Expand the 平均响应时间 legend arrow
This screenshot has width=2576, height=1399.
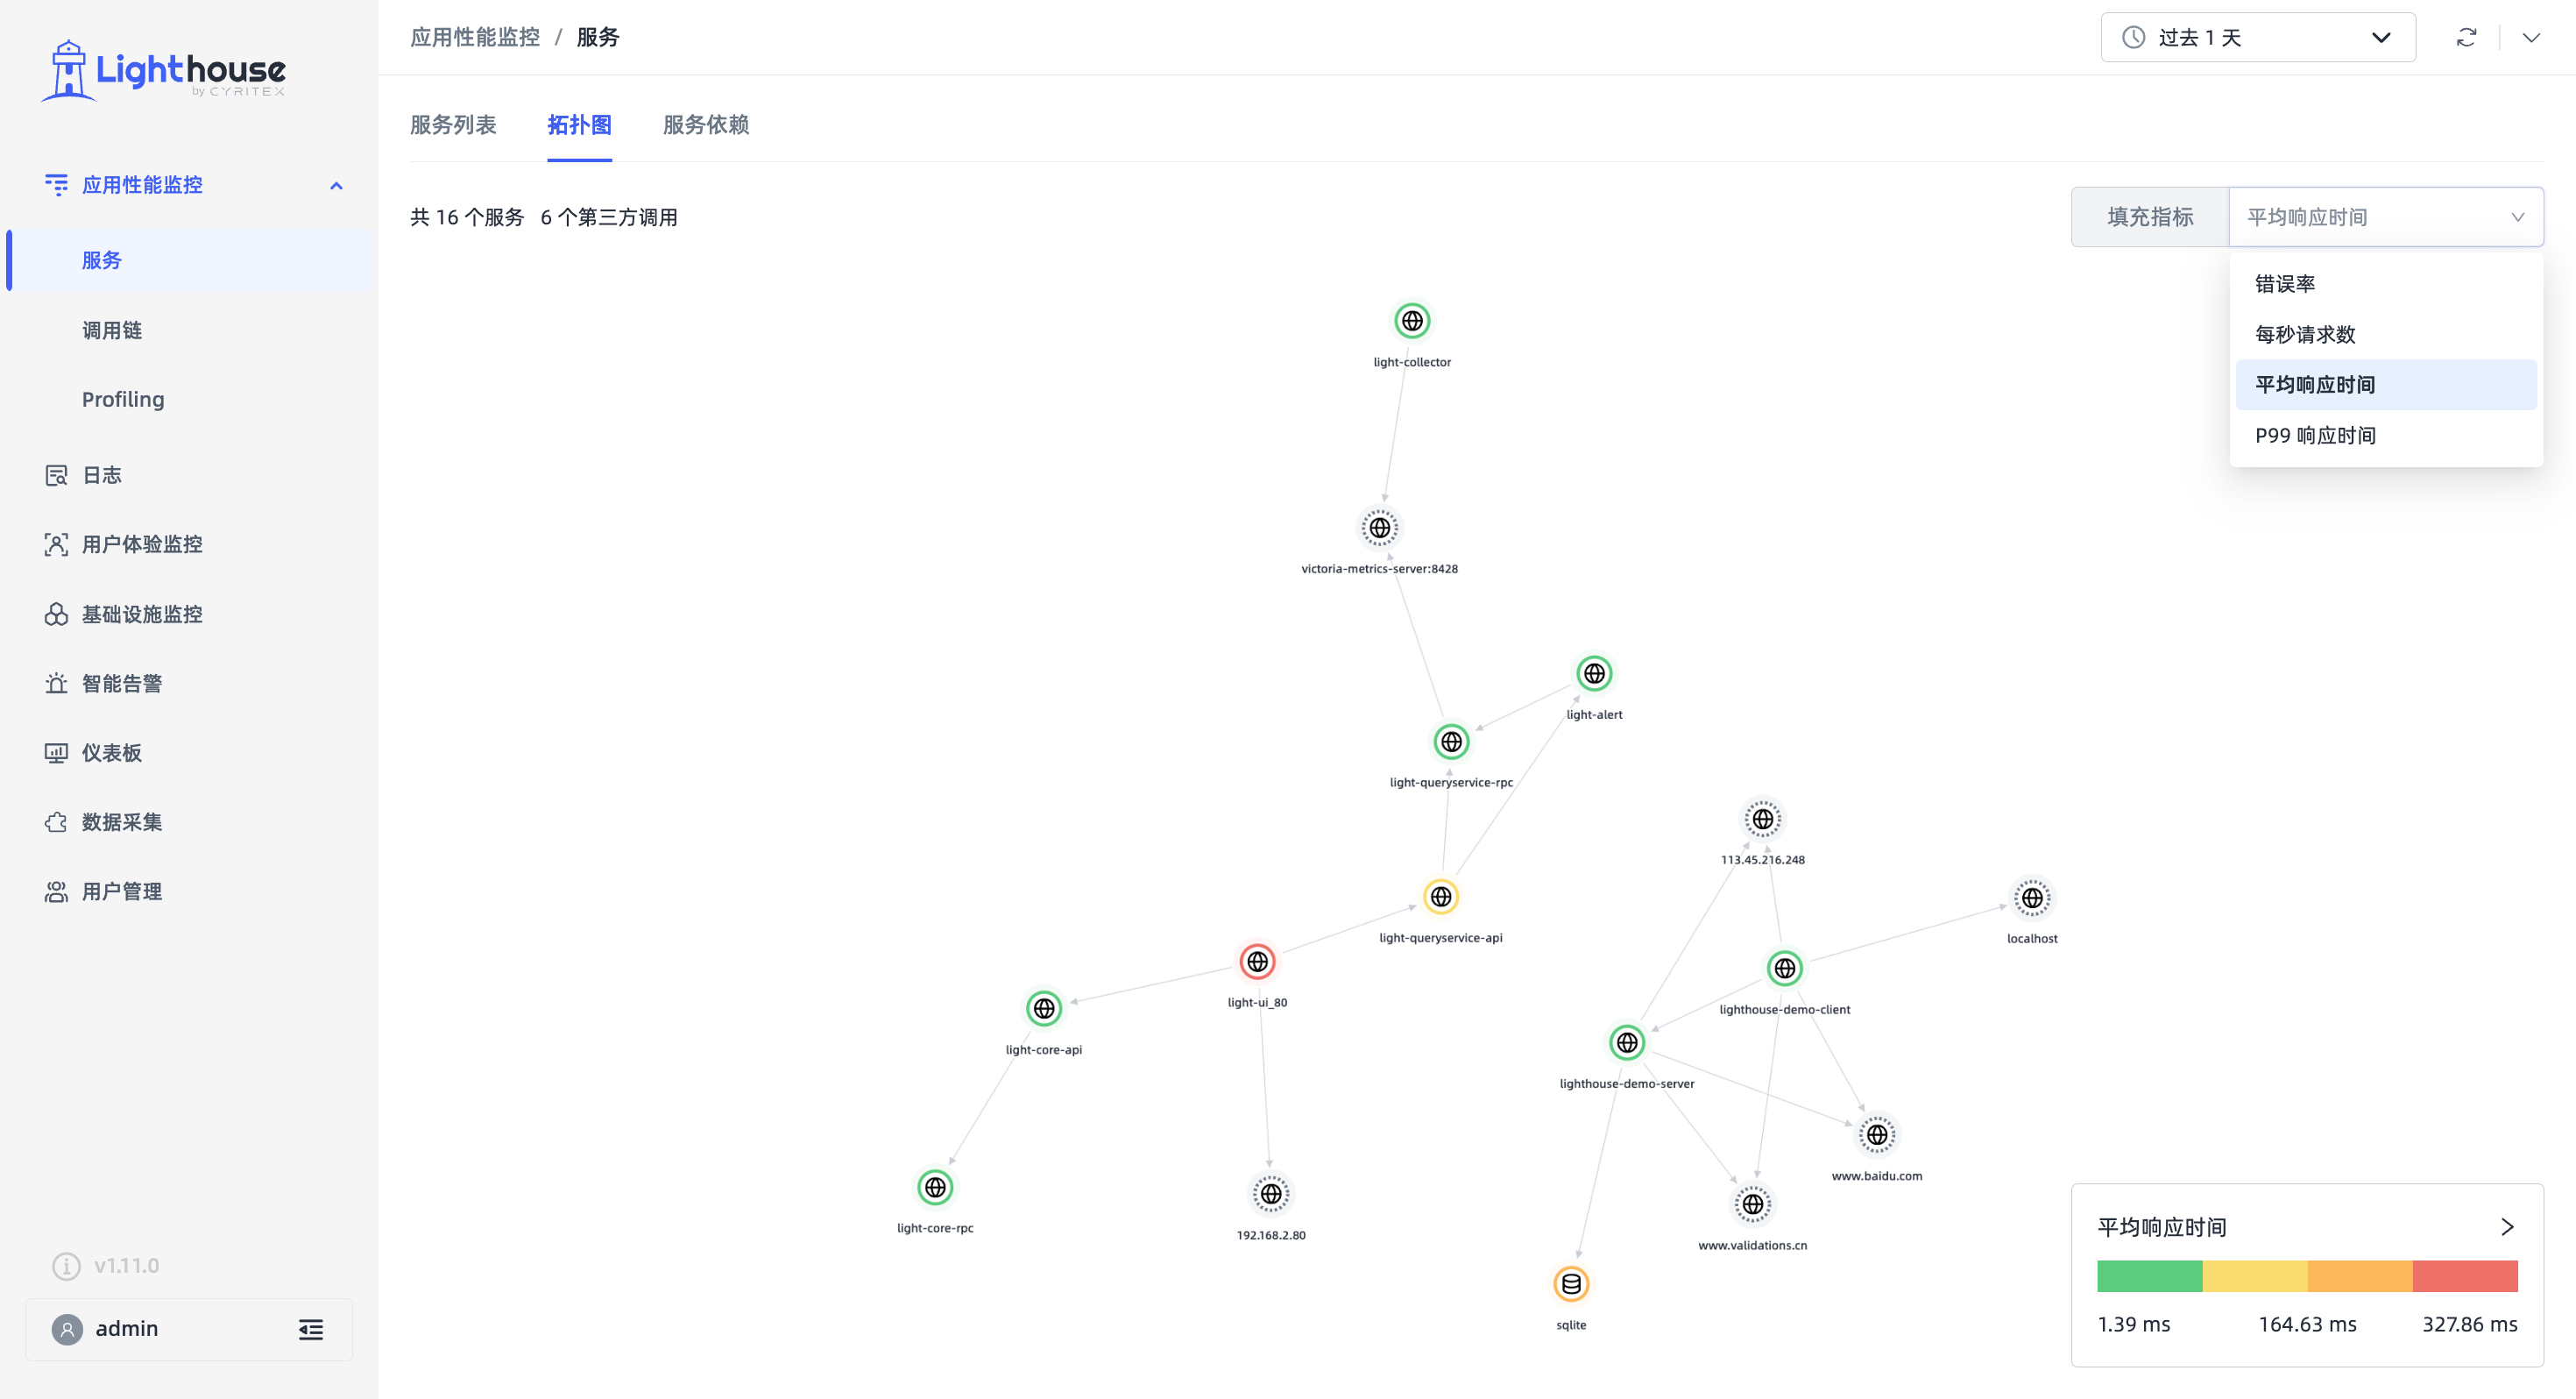click(2506, 1227)
